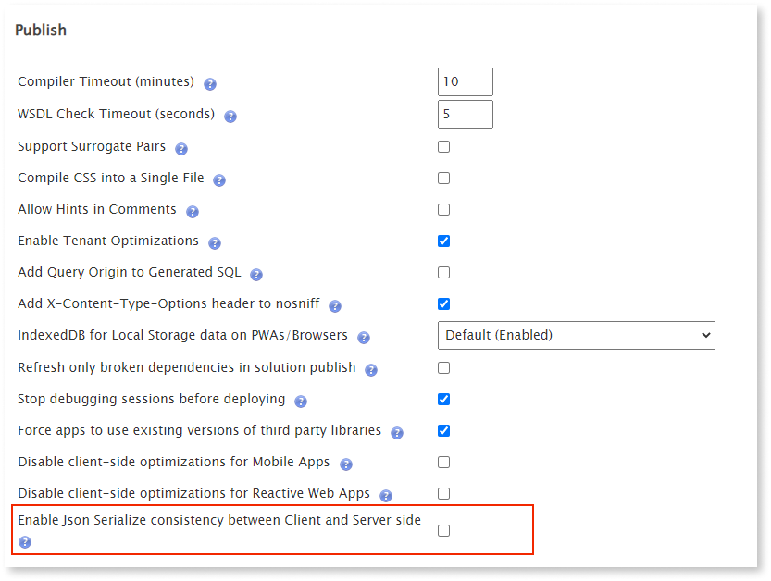
Task: Click help for Json Serialize consistency option
Action: point(25,542)
